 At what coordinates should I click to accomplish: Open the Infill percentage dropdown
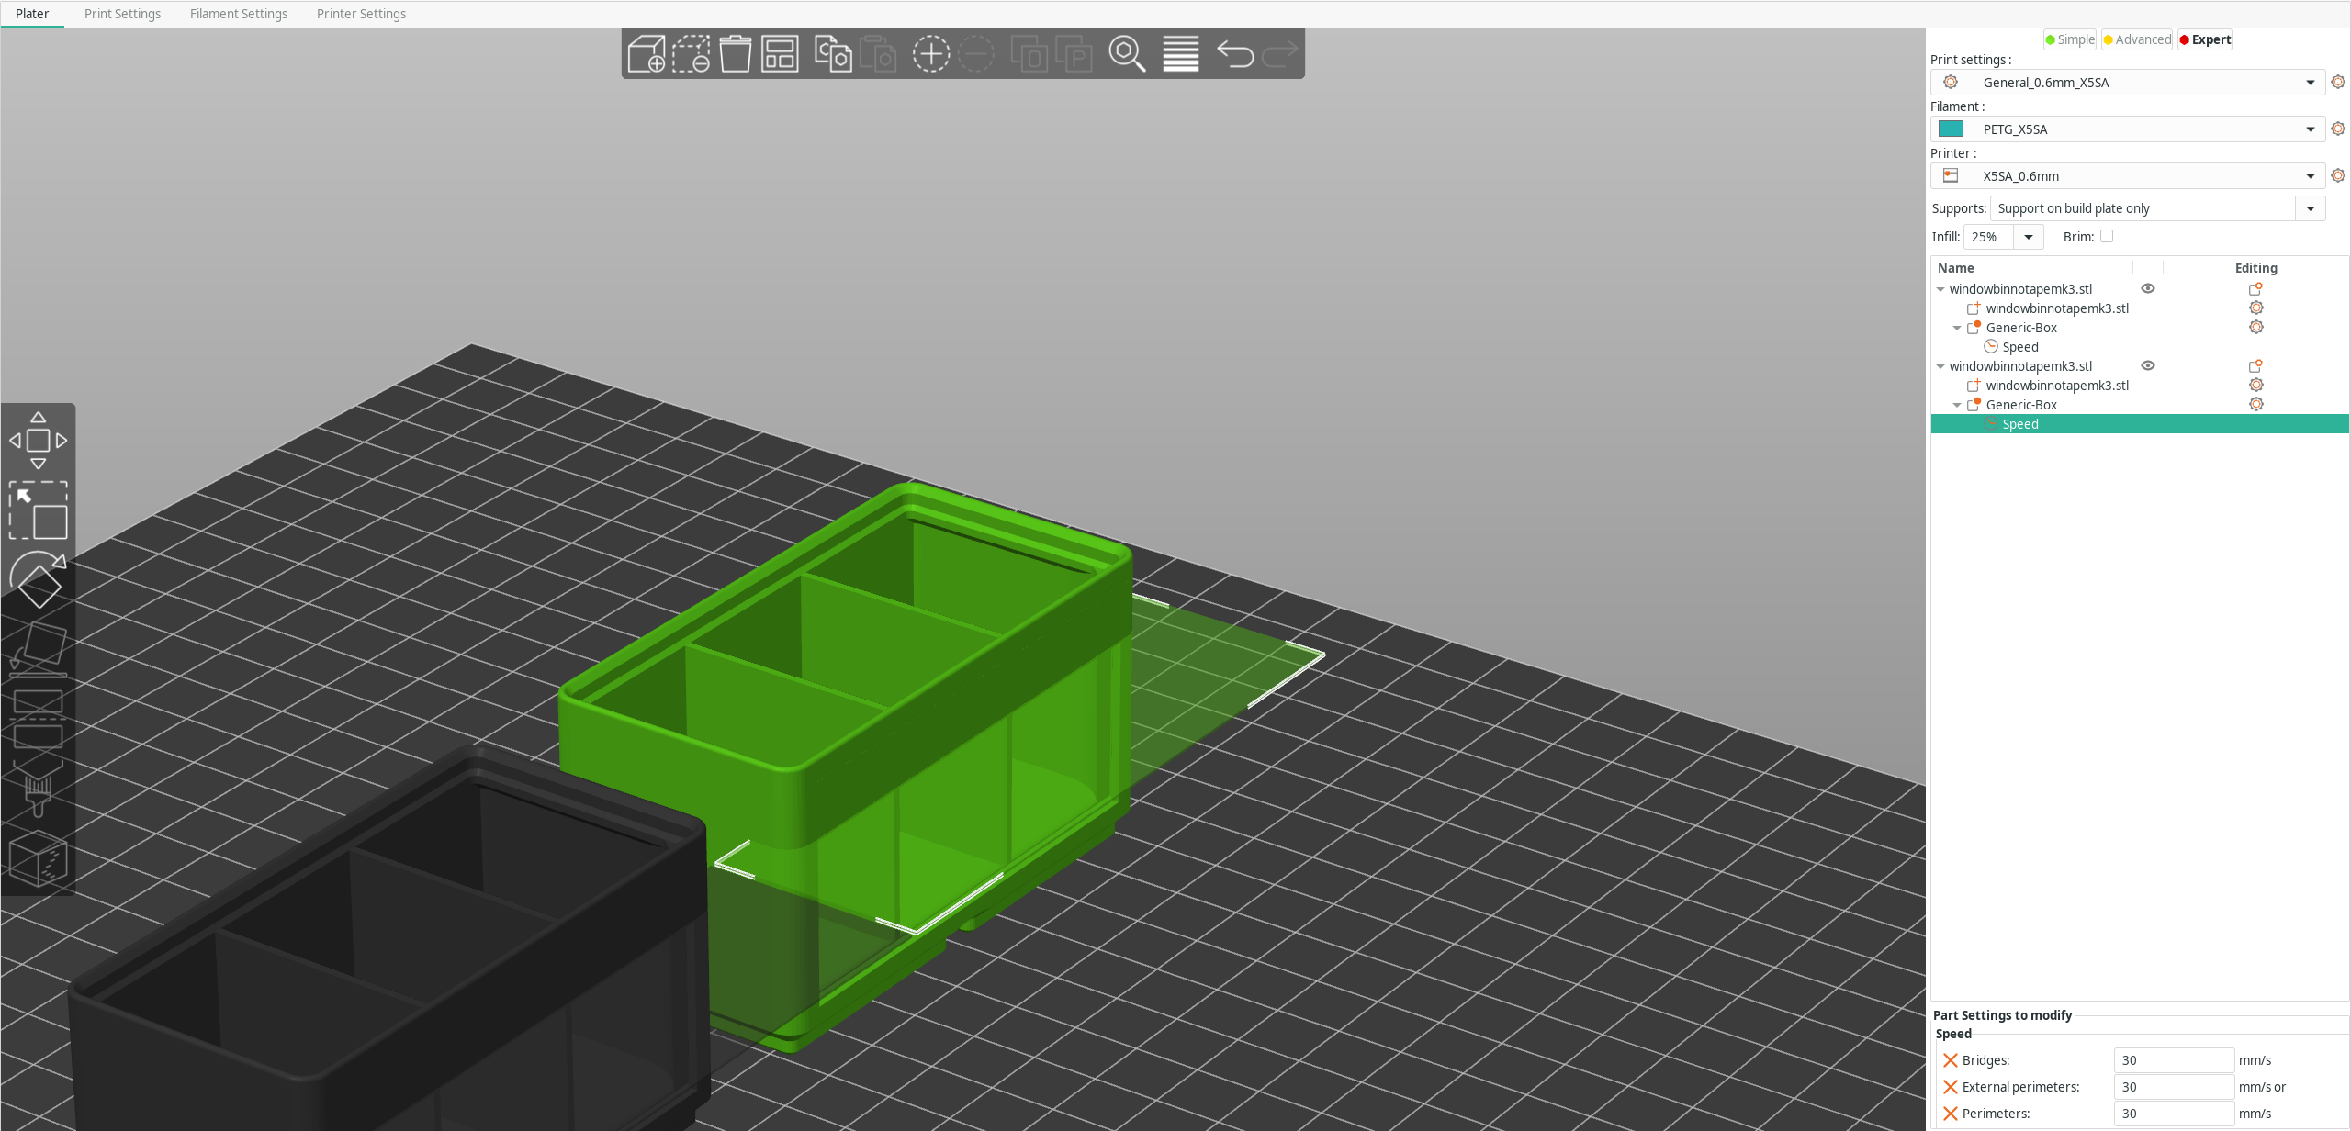[2029, 236]
